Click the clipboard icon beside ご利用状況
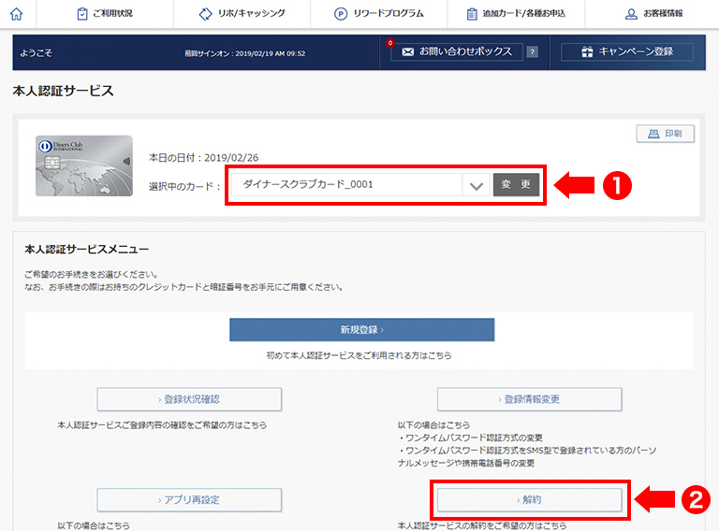 (x=83, y=14)
